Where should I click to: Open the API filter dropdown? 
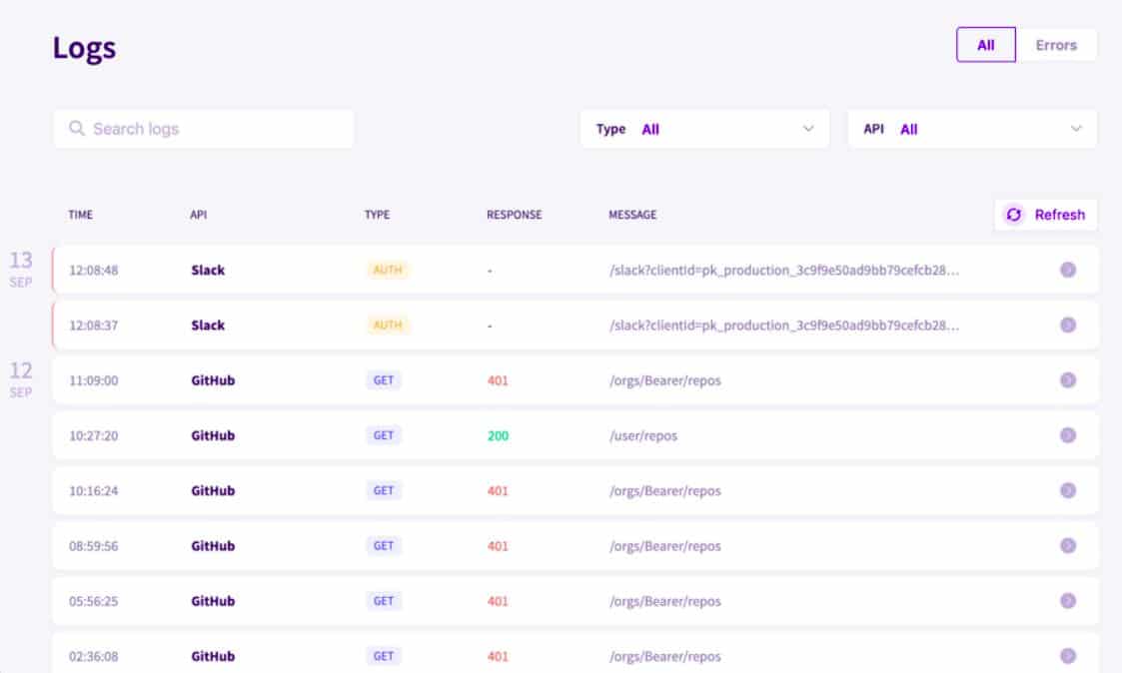click(972, 129)
